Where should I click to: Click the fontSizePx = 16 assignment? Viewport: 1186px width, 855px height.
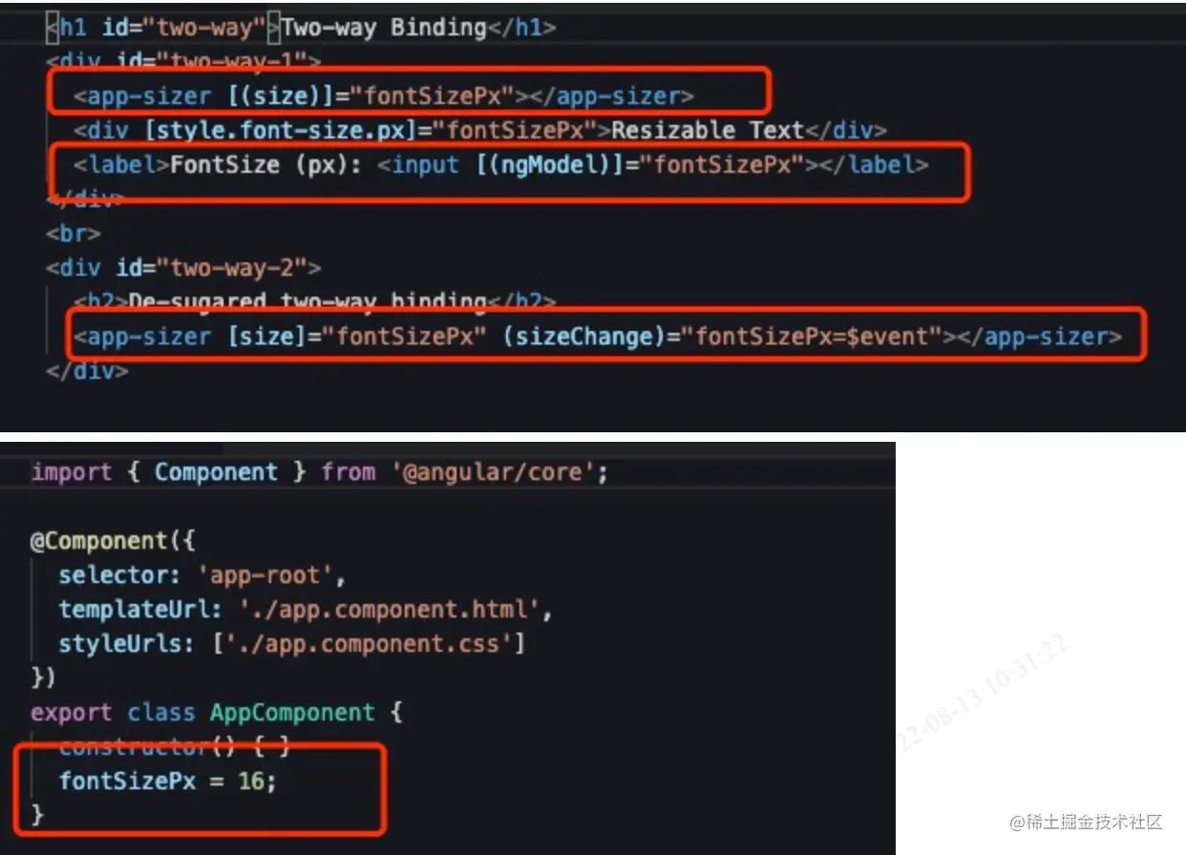tap(167, 782)
